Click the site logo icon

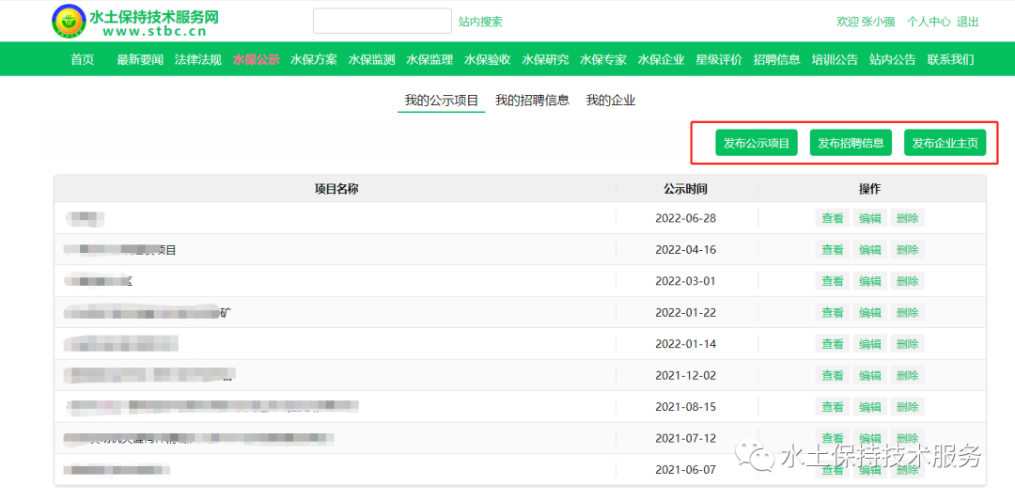pyautogui.click(x=69, y=22)
